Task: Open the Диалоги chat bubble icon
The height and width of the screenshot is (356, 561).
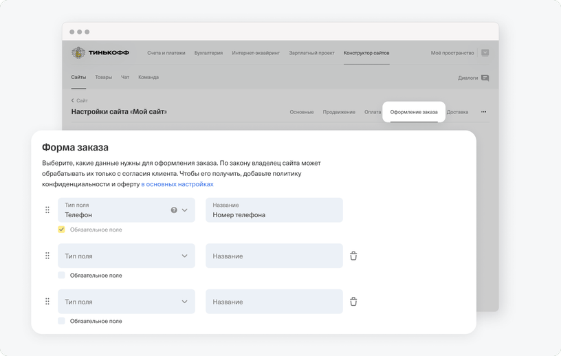Action: pyautogui.click(x=485, y=78)
